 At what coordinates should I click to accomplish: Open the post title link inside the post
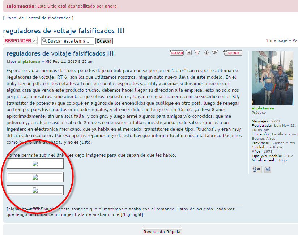point(60,53)
